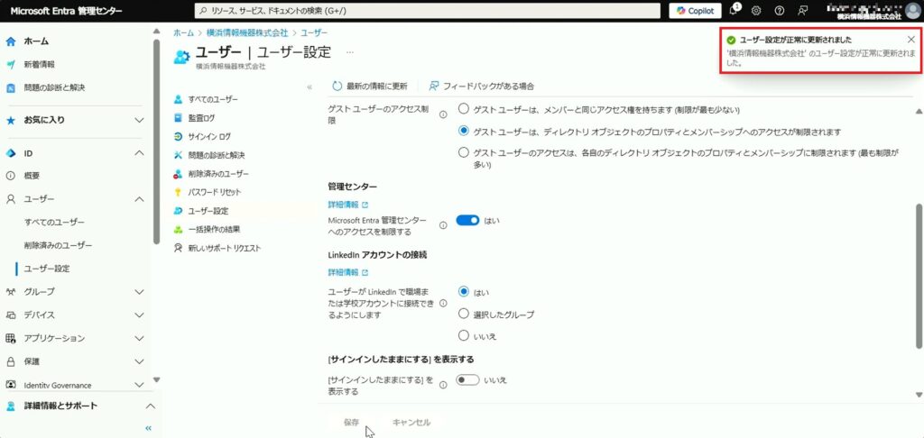This screenshot has height=438, width=924.
Task: Click 横浜情報機器株式会社 breadcrumb link
Action: (x=247, y=33)
